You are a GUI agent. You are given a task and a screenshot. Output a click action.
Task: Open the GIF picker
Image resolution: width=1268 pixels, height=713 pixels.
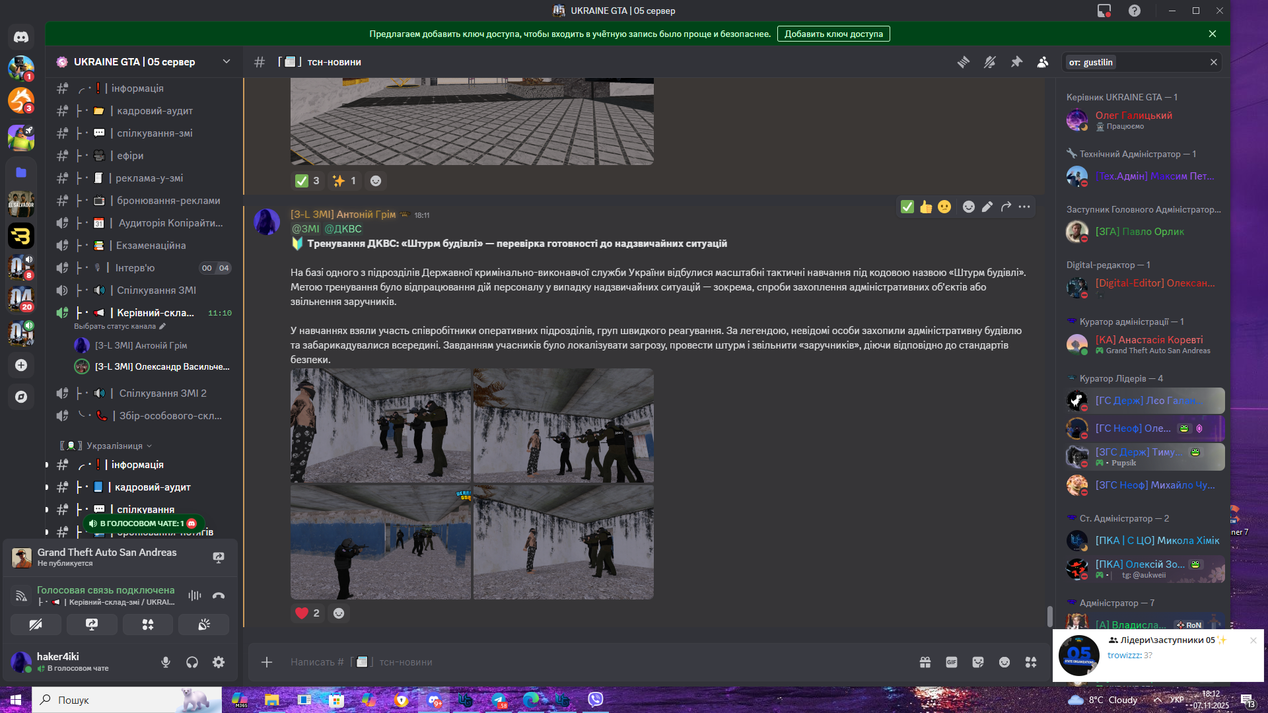[952, 662]
